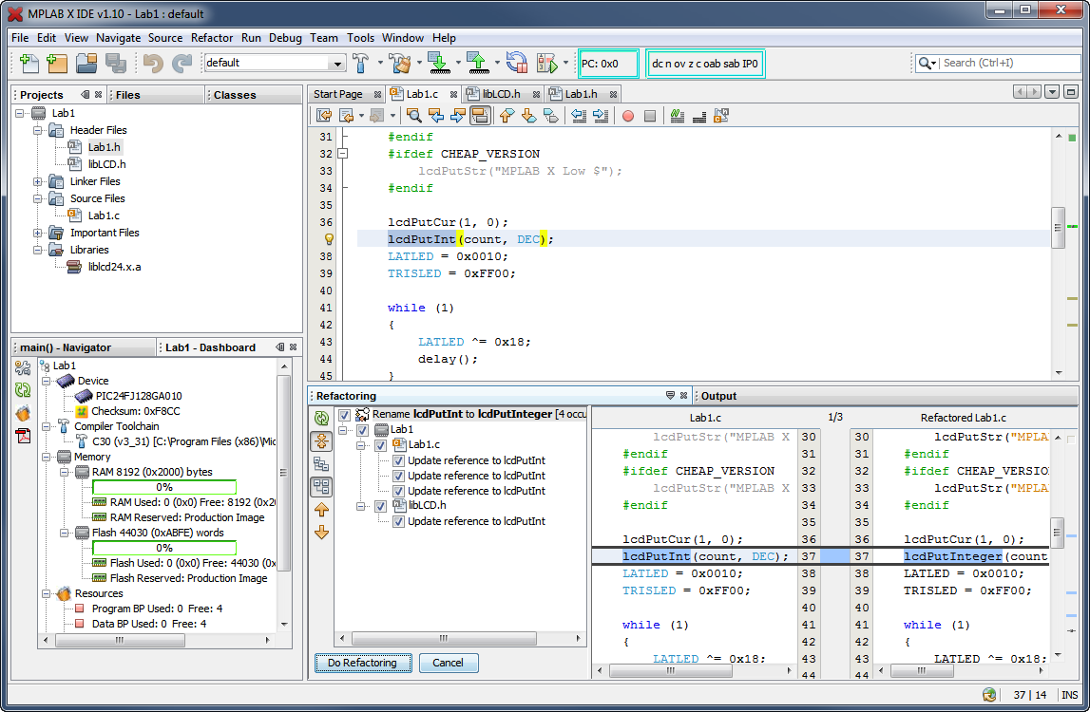Click the Do Refactoring button

(362, 663)
